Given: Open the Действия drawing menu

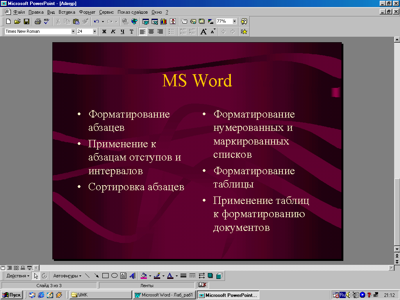Looking at the screenshot, I should pos(18,276).
